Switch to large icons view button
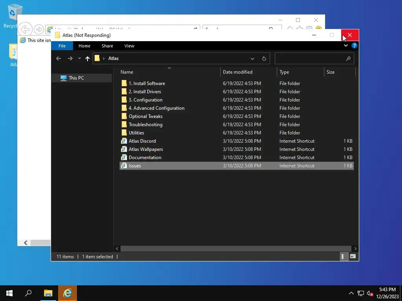 click(x=353, y=256)
